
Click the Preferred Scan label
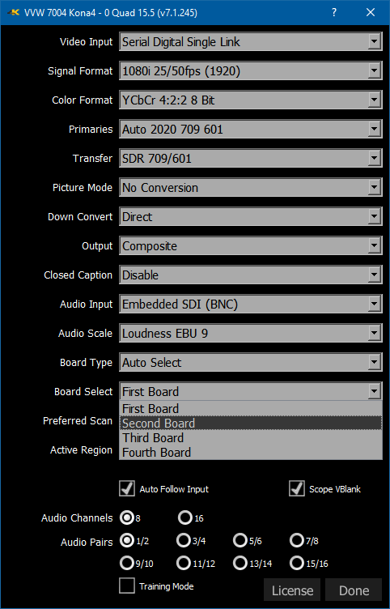[78, 420]
